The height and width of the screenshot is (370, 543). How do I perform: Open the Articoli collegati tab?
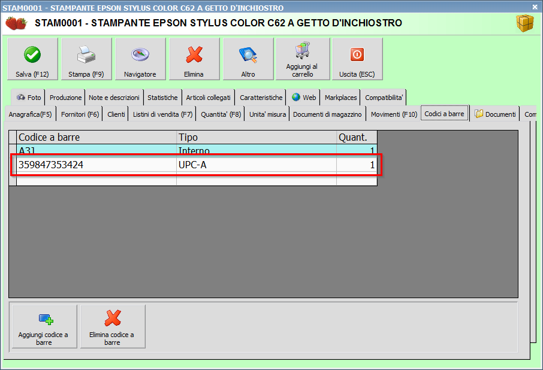[208, 98]
